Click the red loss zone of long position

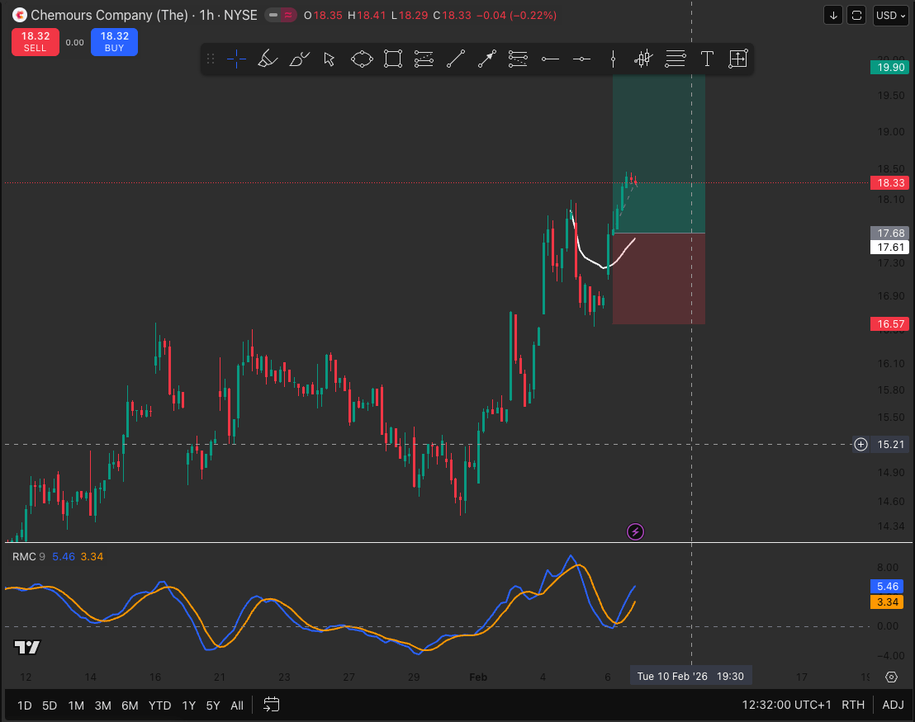click(659, 279)
